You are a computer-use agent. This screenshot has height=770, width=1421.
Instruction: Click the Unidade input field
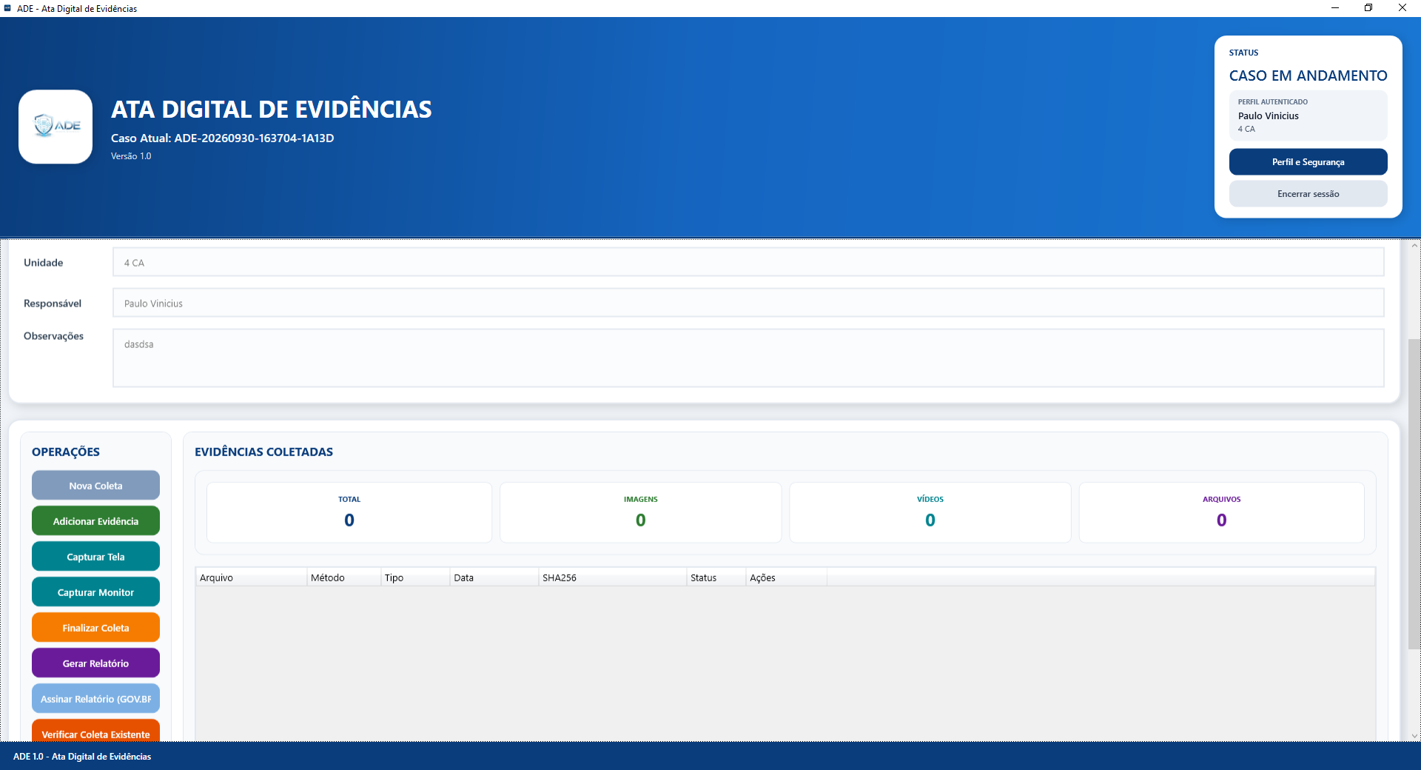click(748, 262)
